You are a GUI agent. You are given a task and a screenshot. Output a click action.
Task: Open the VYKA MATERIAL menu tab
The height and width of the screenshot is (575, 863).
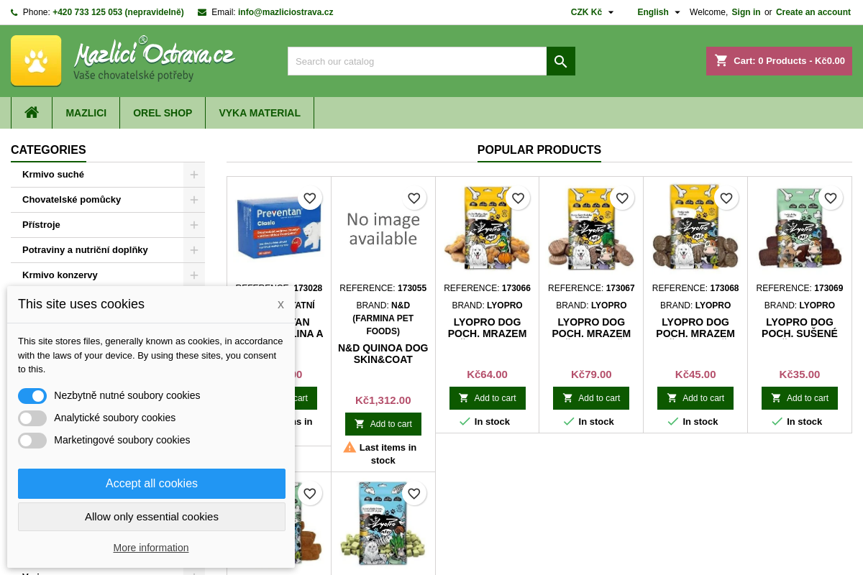point(260,113)
